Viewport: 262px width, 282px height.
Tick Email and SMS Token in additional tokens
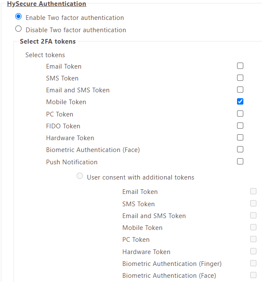[253, 216]
